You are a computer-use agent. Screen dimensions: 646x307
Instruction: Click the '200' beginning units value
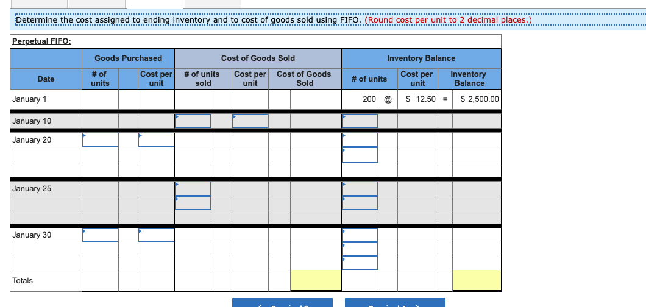(x=369, y=99)
